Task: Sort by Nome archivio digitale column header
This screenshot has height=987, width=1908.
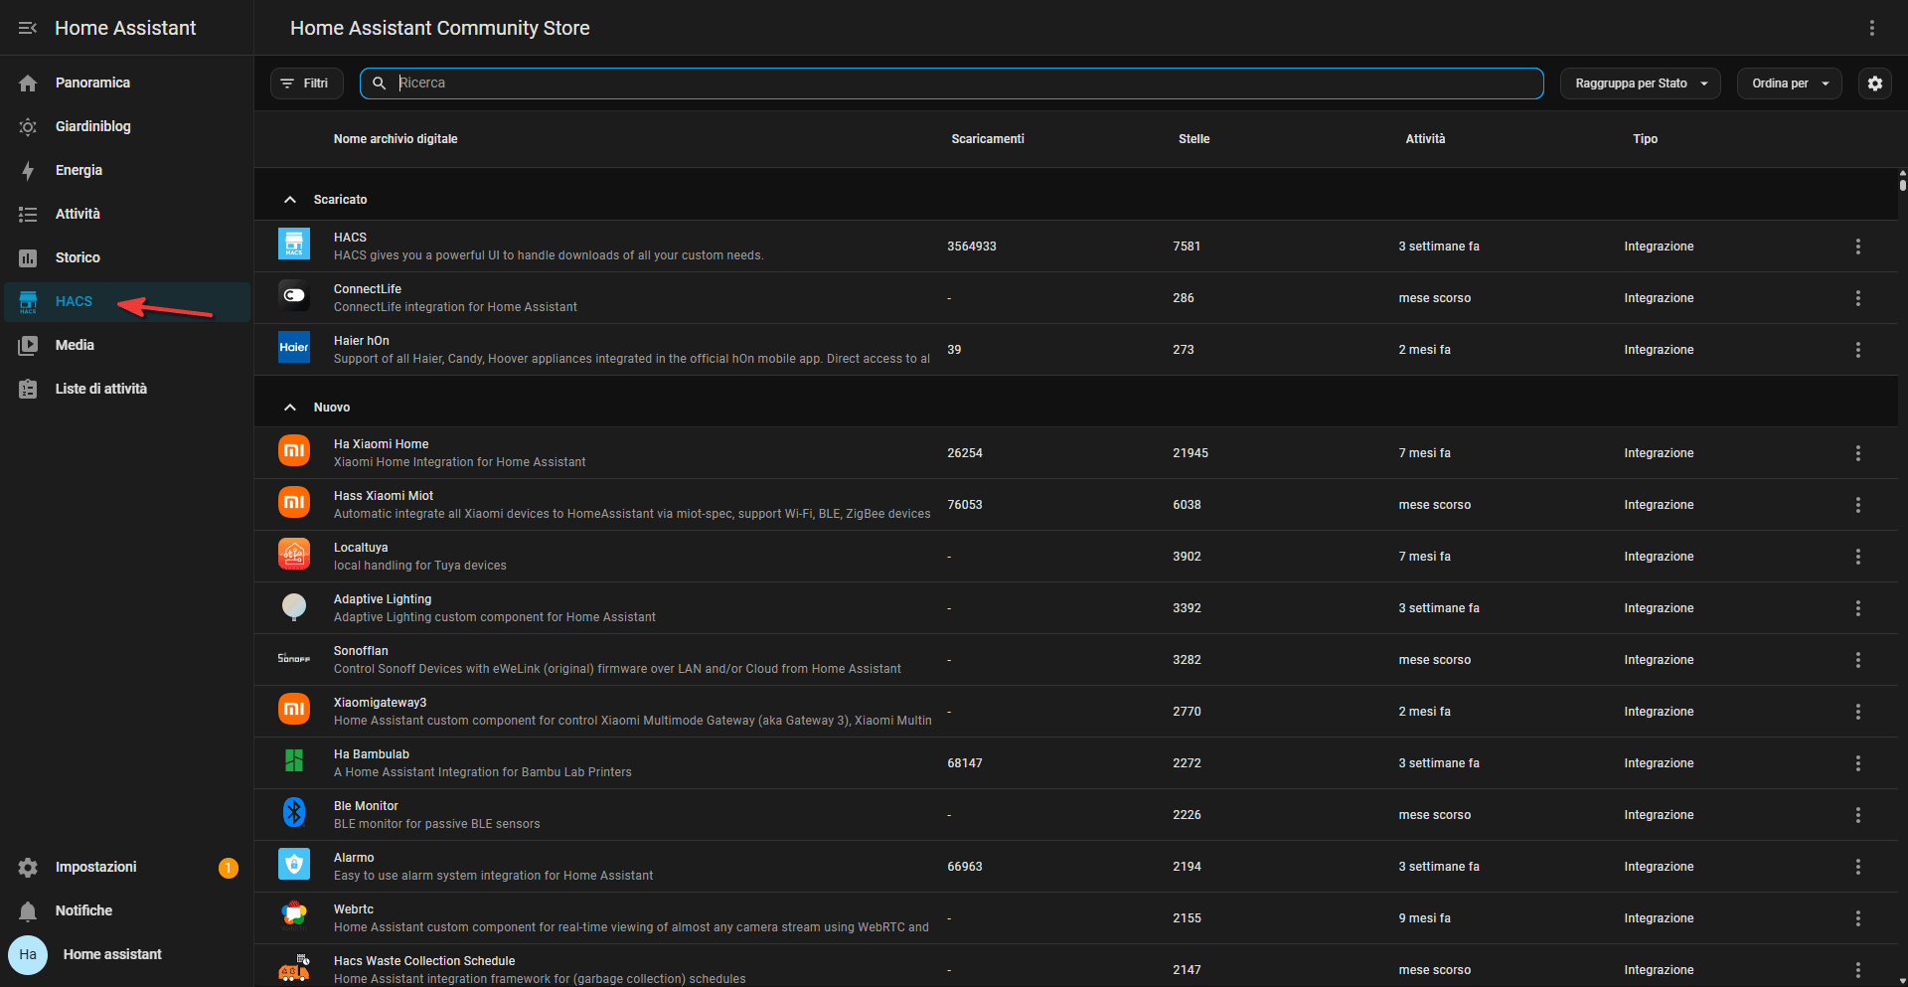Action: click(x=396, y=139)
